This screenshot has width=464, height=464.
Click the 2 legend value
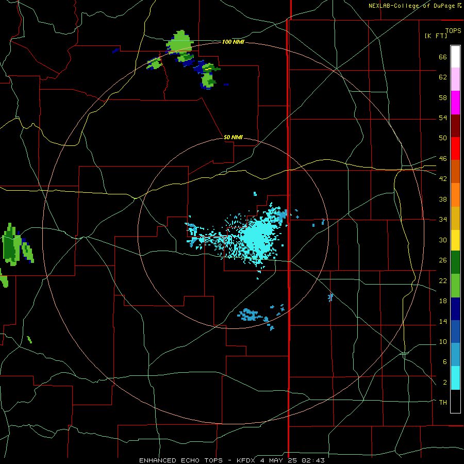pos(444,383)
